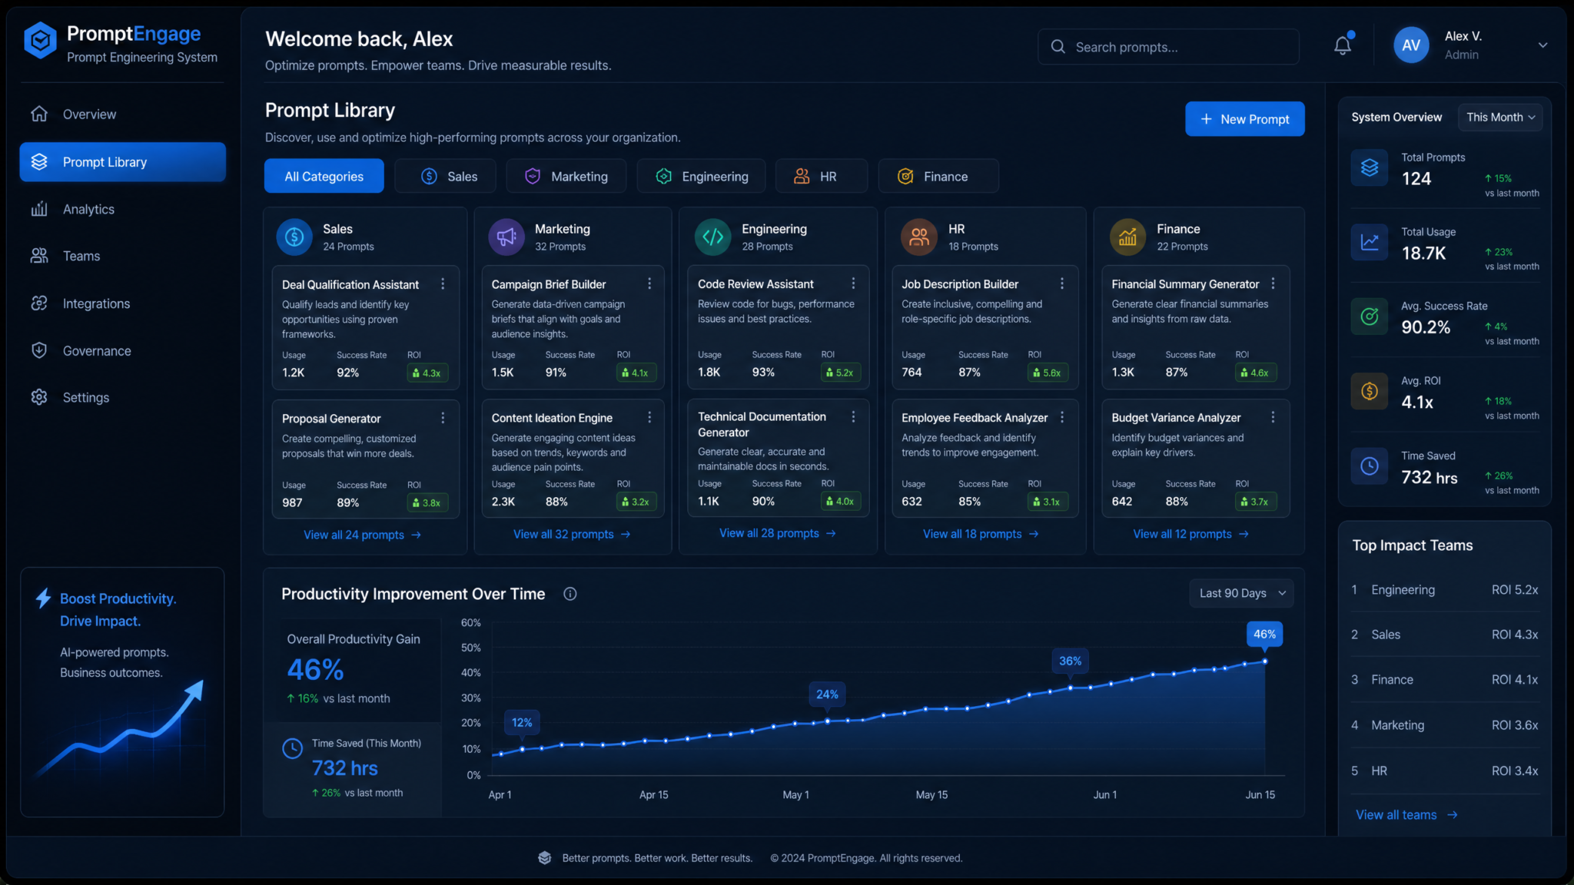The height and width of the screenshot is (885, 1574).
Task: Click the Productivity Improvement info icon
Action: click(569, 594)
